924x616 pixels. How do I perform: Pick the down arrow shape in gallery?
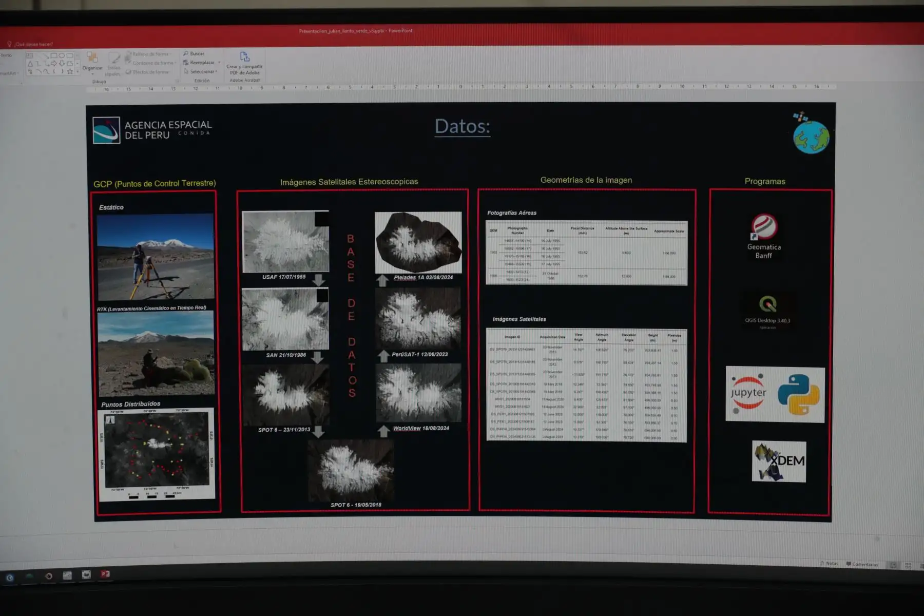pyautogui.click(x=62, y=64)
